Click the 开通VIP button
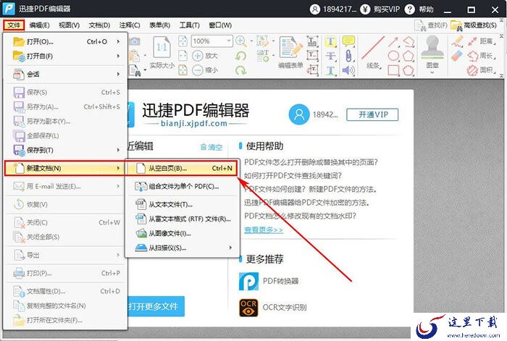507x341 pixels. pos(372,114)
